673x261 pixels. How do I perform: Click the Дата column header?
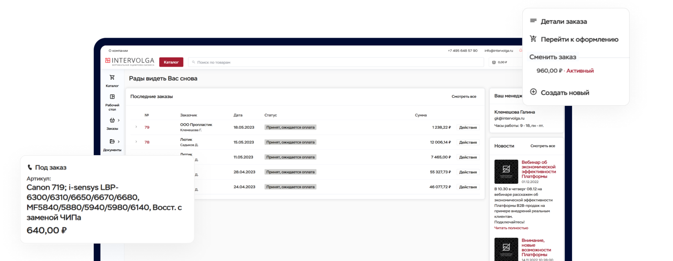(x=238, y=115)
